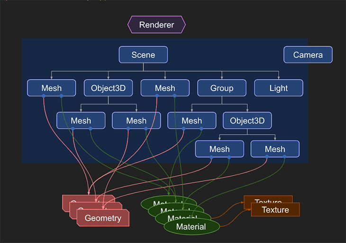
Task: Click the Object3D node under Scene
Action: point(108,88)
